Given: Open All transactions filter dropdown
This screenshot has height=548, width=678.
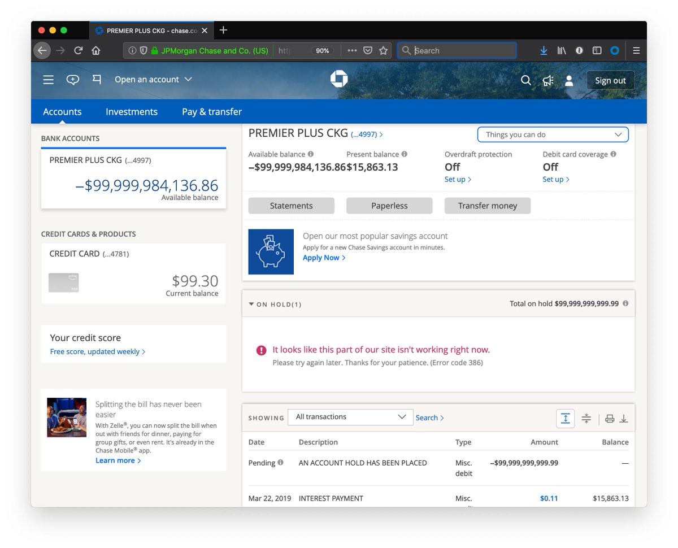Looking at the screenshot, I should [x=350, y=417].
